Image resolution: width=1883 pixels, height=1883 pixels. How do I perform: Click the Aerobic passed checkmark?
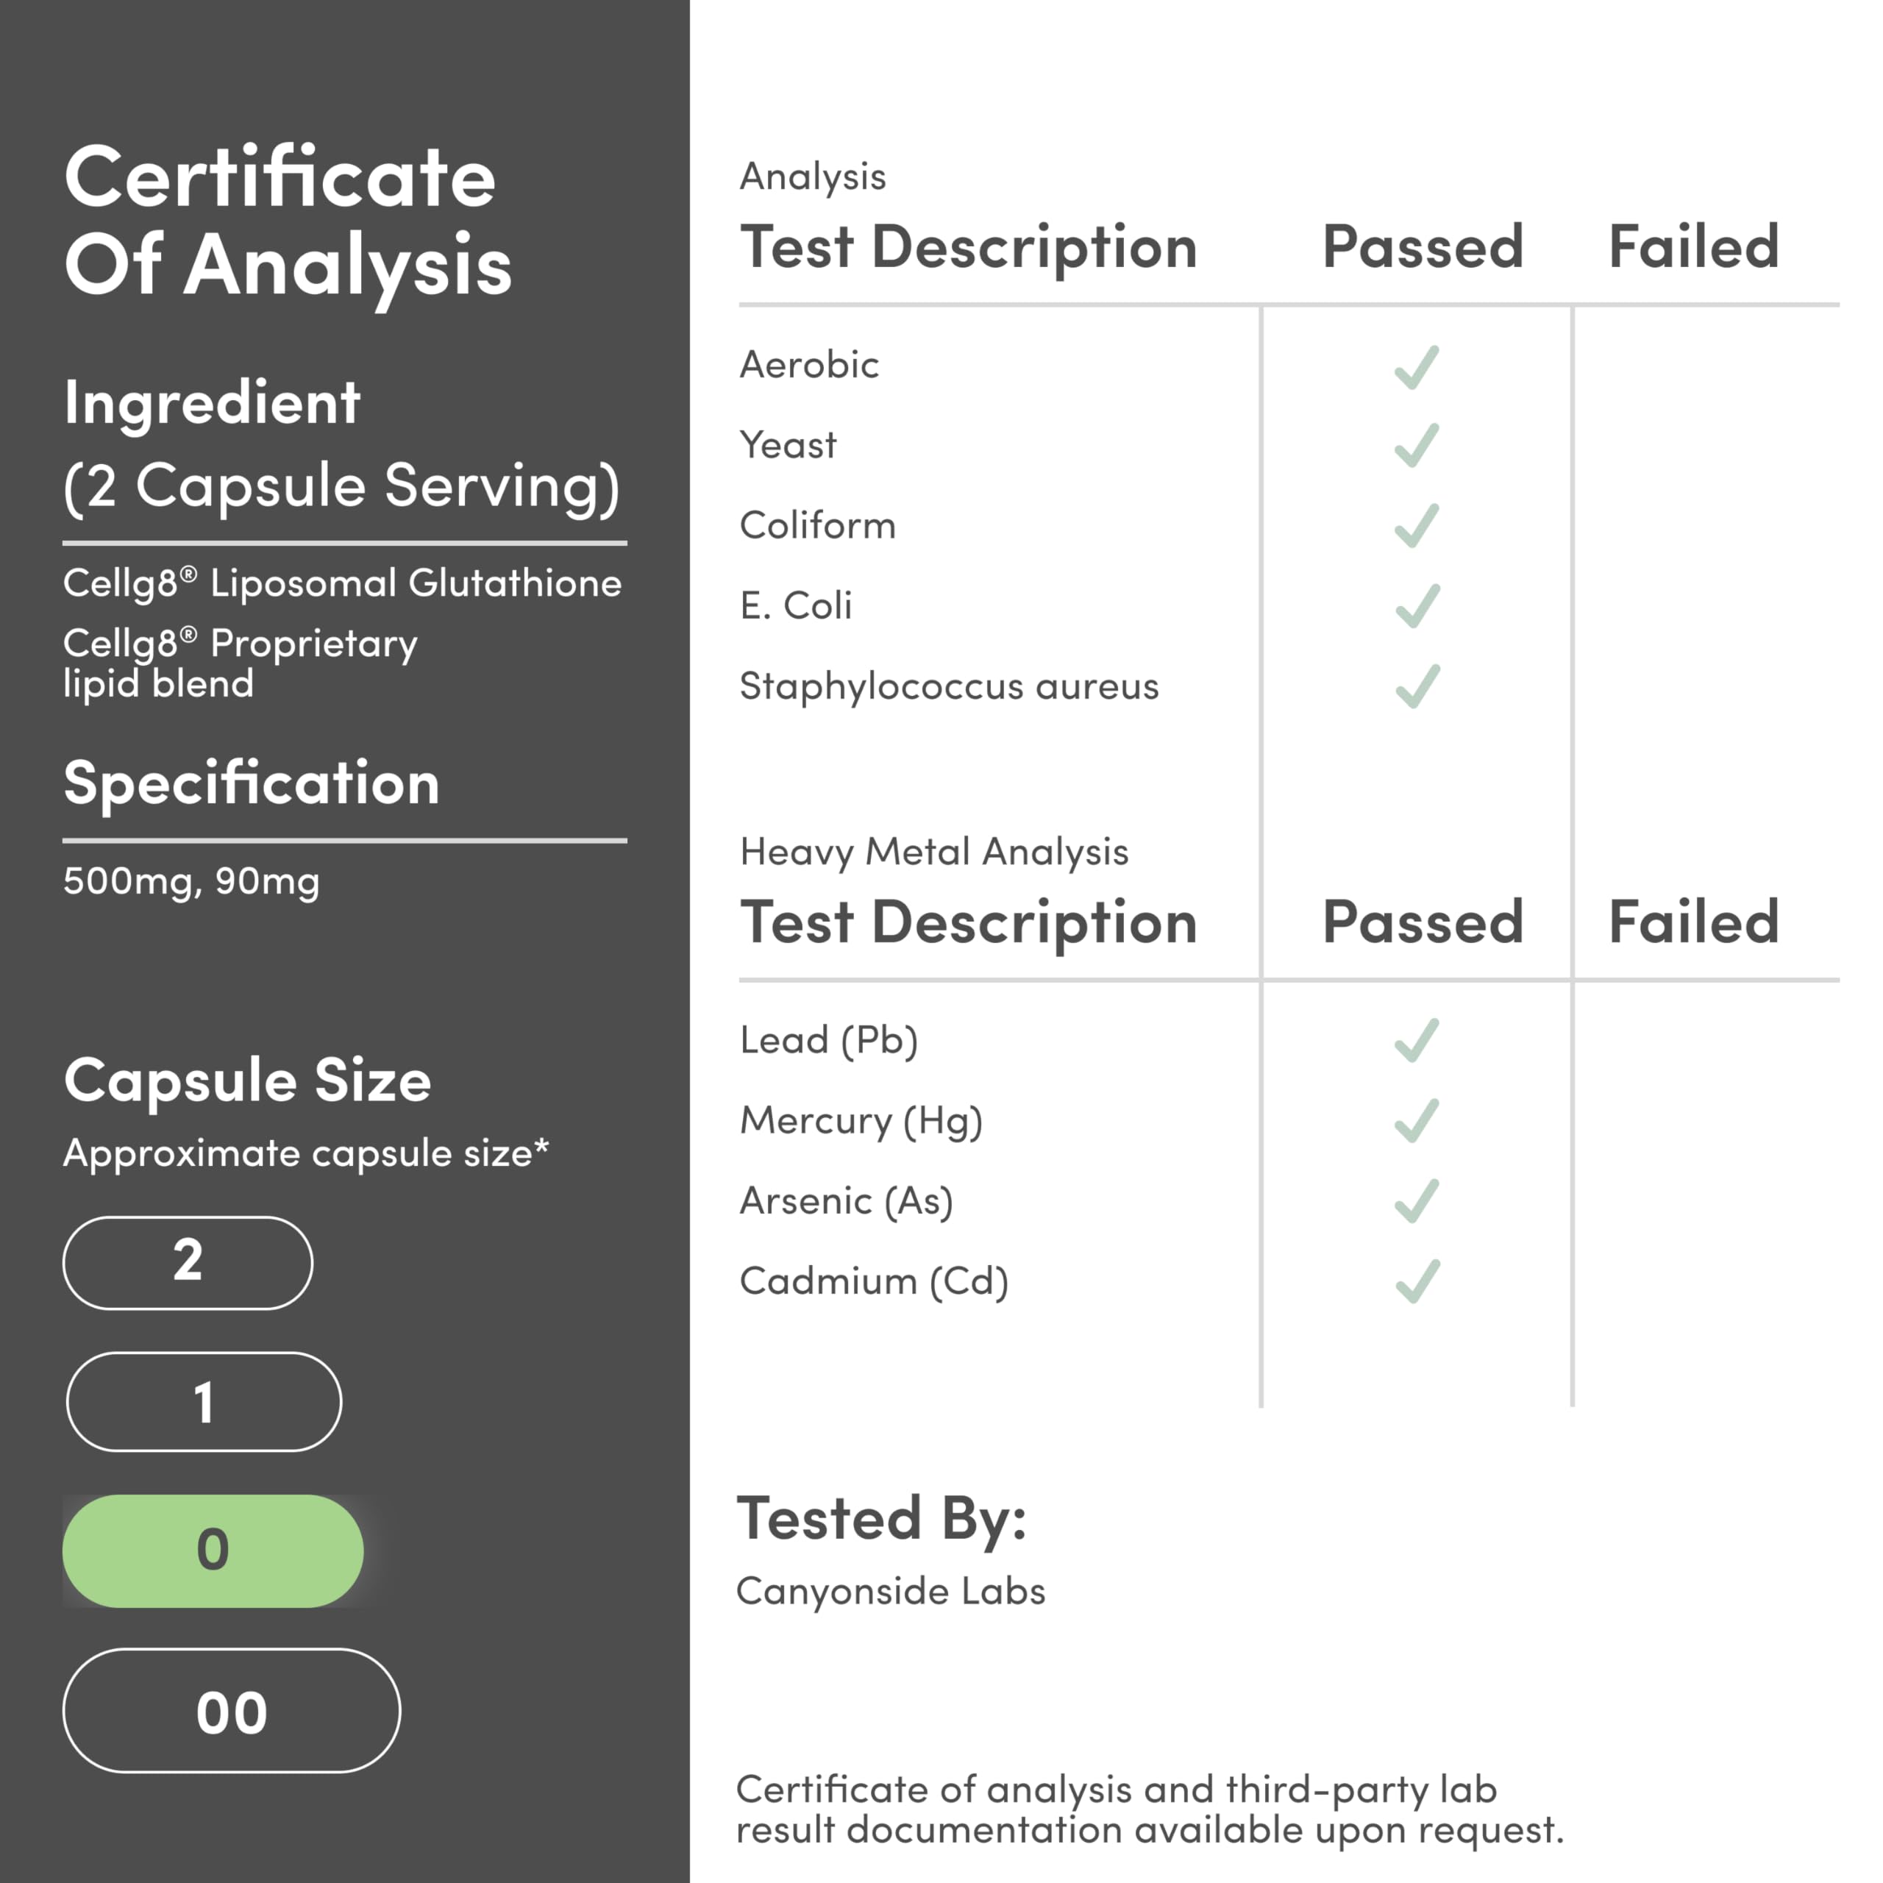point(1416,368)
